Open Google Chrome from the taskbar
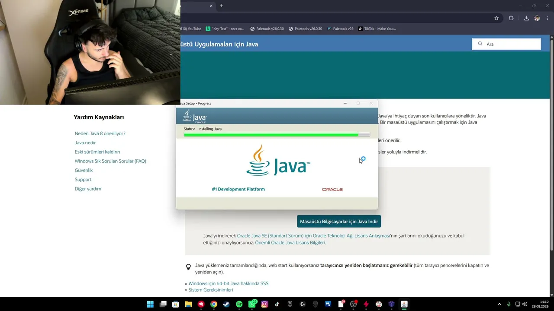 pos(214,304)
